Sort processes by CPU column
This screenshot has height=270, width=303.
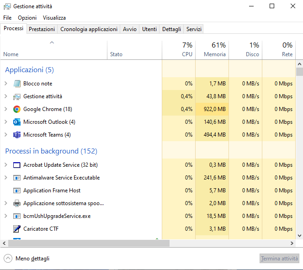pyautogui.click(x=179, y=50)
